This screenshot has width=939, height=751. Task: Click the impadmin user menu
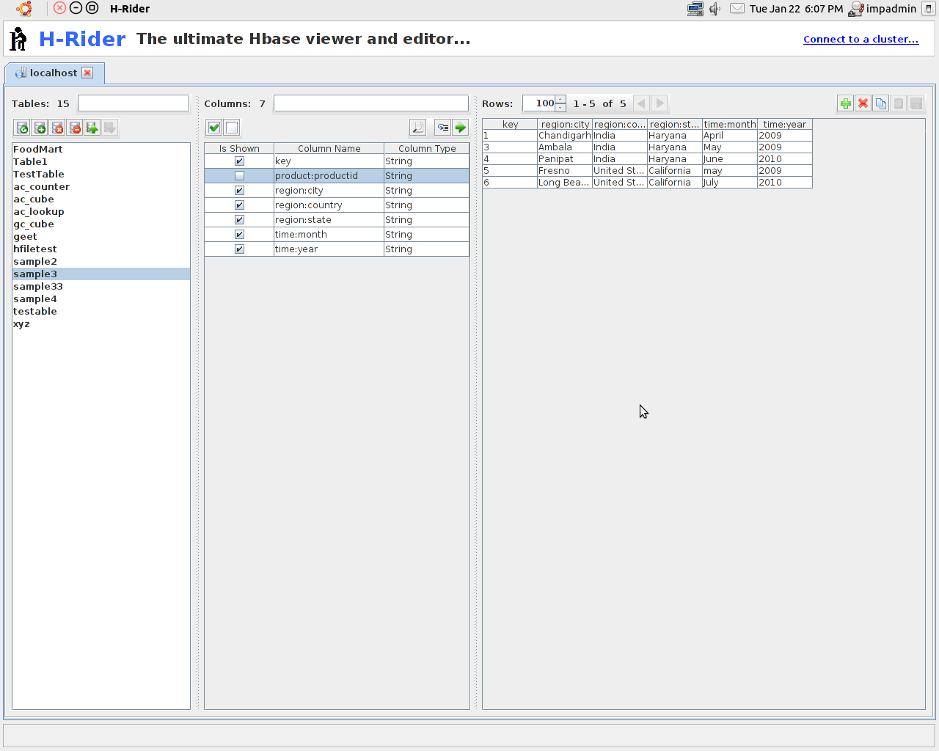tap(883, 9)
